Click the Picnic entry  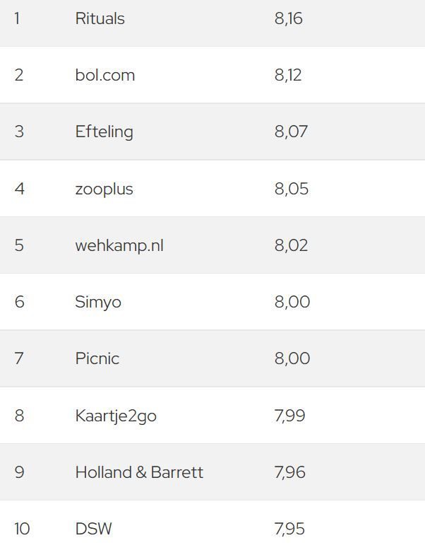(x=97, y=358)
